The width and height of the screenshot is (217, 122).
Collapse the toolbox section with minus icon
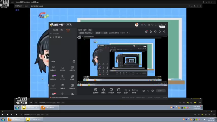(x=74, y=62)
